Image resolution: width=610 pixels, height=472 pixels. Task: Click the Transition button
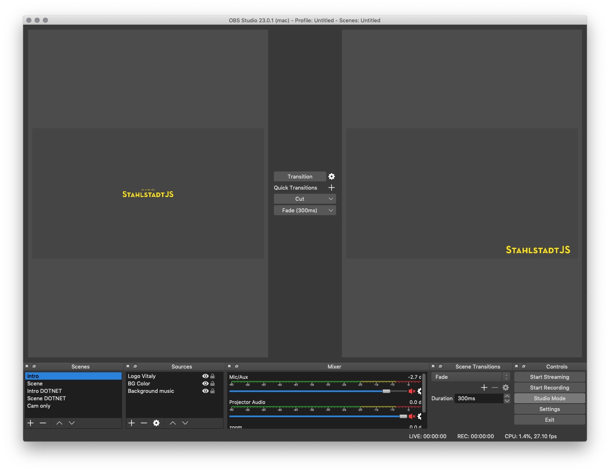tap(300, 176)
